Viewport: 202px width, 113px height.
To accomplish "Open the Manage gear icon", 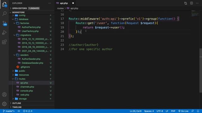I will pos(4,104).
